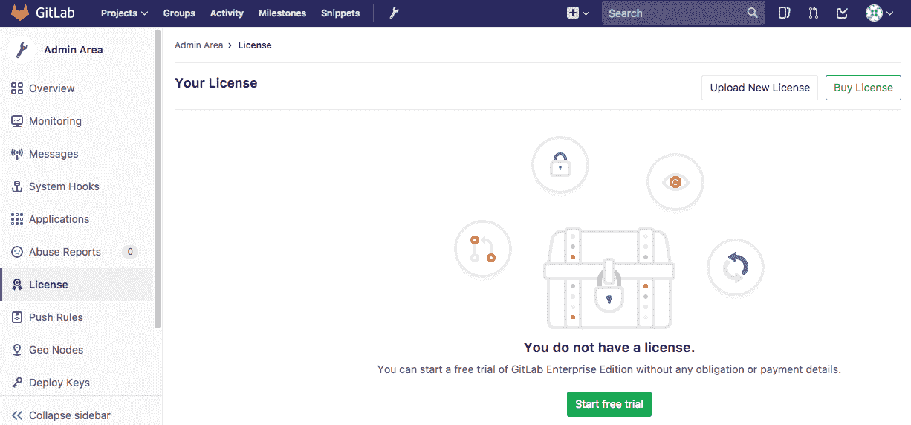Click the Deploy Keys key icon
Viewport: 911px width, 425px height.
[17, 383]
